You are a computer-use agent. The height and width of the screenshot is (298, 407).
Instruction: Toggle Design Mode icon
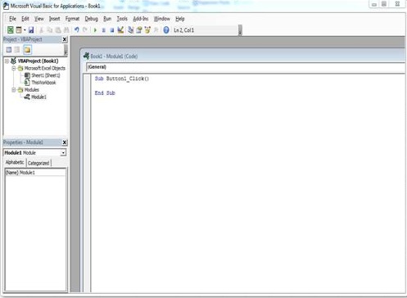[x=120, y=30]
